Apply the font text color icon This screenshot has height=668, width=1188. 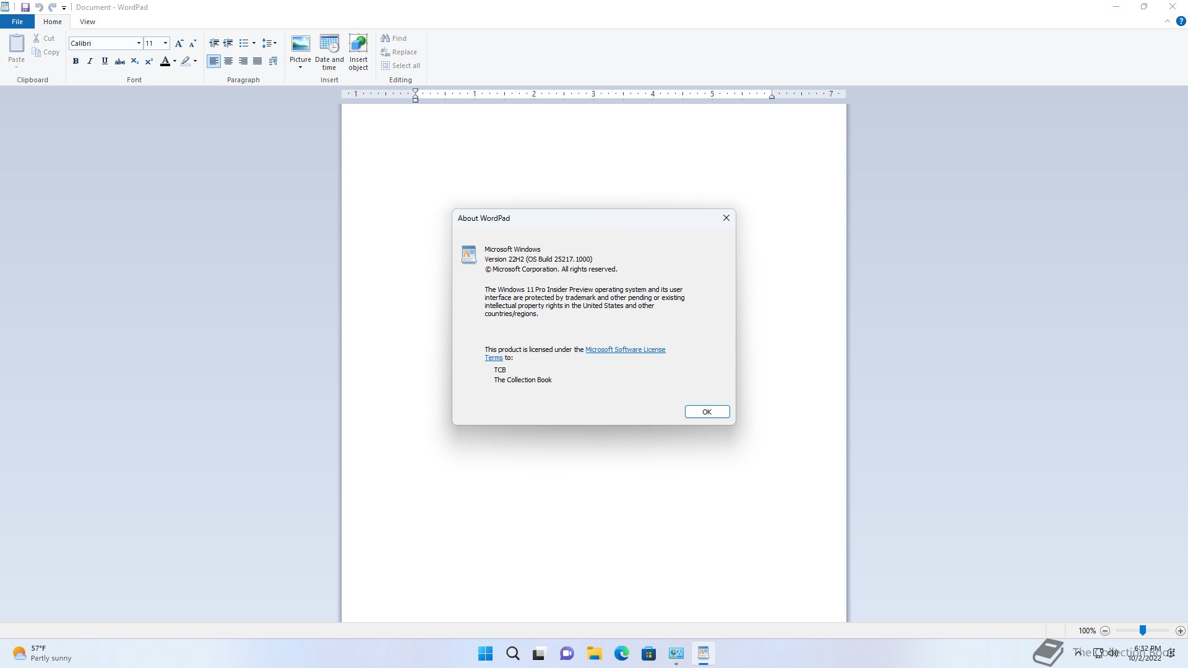pos(165,61)
